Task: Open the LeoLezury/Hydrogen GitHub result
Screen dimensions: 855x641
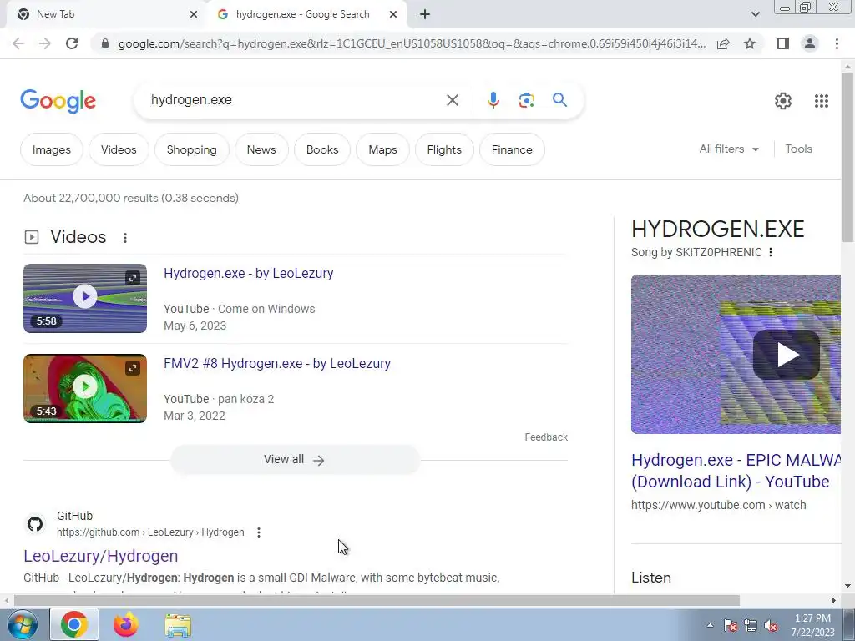Action: pyautogui.click(x=101, y=556)
